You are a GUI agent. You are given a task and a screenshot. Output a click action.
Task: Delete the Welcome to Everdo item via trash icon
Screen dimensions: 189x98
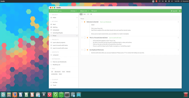[178, 22]
